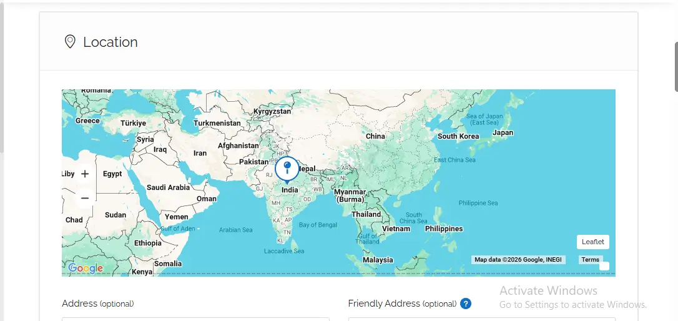Click the page vertical scrollbar thumb

tap(676, 67)
